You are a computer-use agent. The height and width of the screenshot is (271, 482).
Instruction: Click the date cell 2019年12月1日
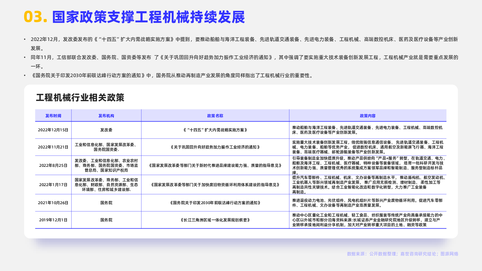tap(53, 220)
